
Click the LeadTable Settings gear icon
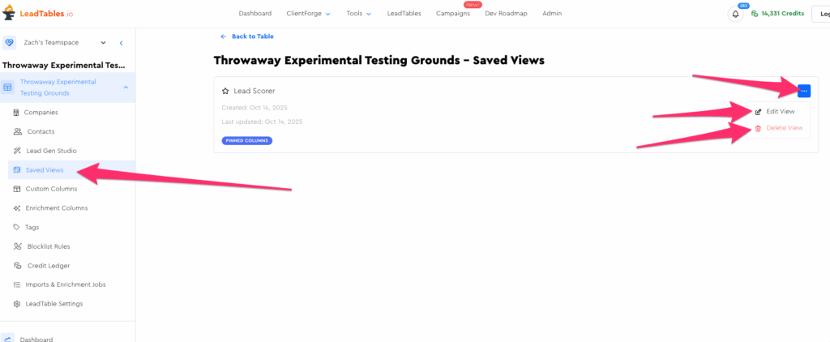pyautogui.click(x=18, y=304)
